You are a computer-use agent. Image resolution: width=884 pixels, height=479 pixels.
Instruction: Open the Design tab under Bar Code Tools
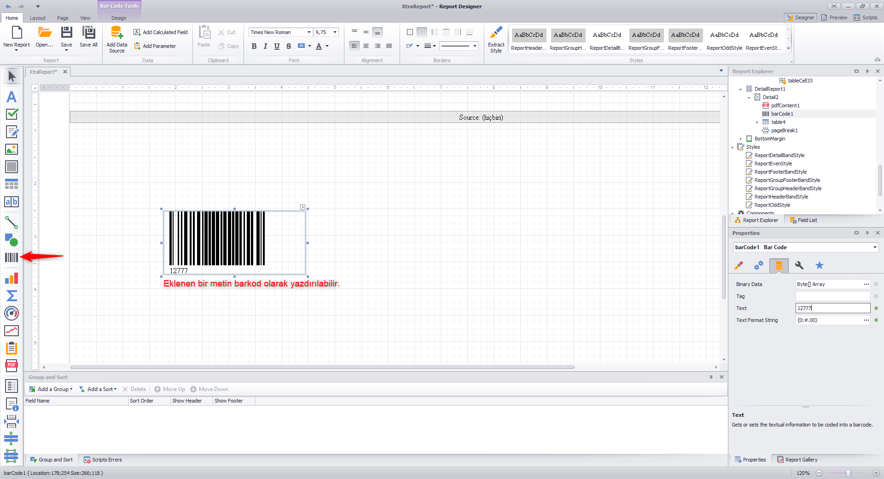119,18
